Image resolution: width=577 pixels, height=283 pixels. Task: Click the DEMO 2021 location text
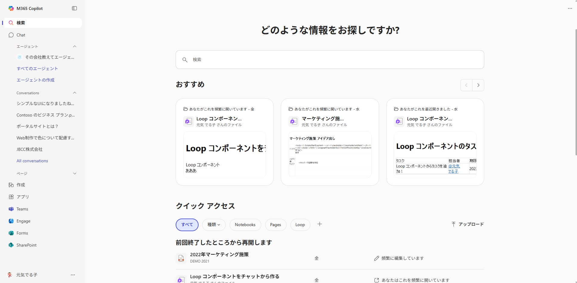tap(199, 261)
